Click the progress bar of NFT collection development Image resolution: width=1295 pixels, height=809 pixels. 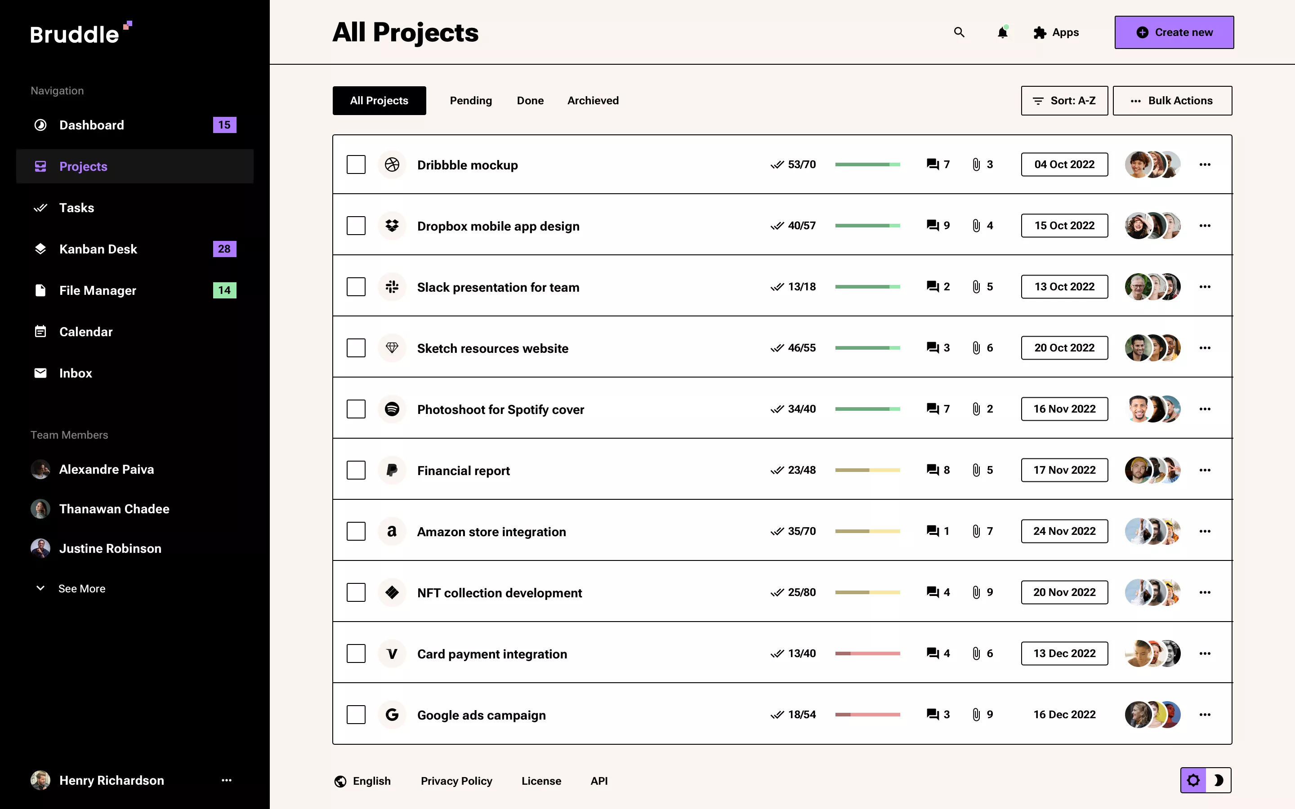[x=868, y=592]
